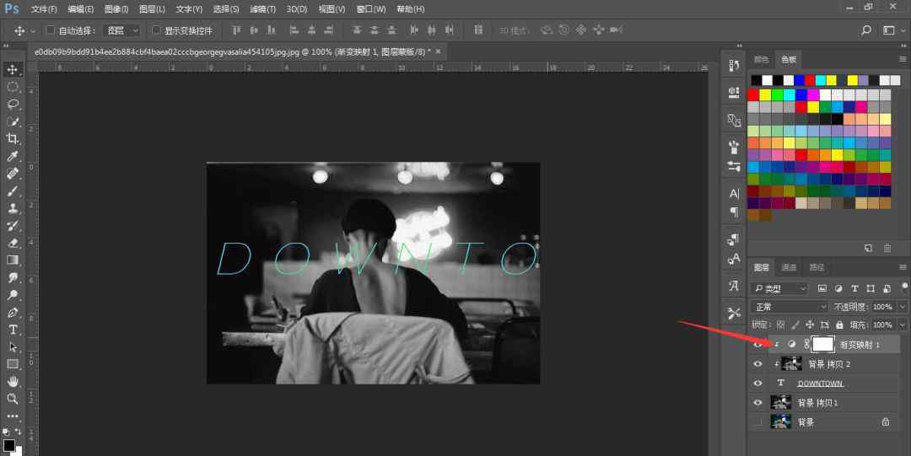Select the Brush tool
This screenshot has width=911, height=456.
(12, 191)
